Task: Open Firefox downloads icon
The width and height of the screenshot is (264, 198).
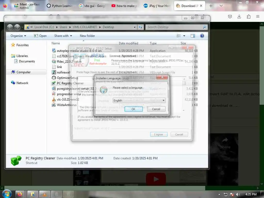Action: pos(239,16)
